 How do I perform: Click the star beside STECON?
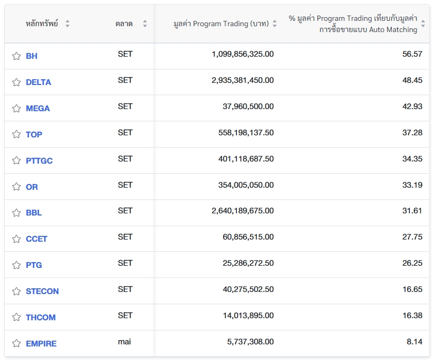(x=16, y=291)
